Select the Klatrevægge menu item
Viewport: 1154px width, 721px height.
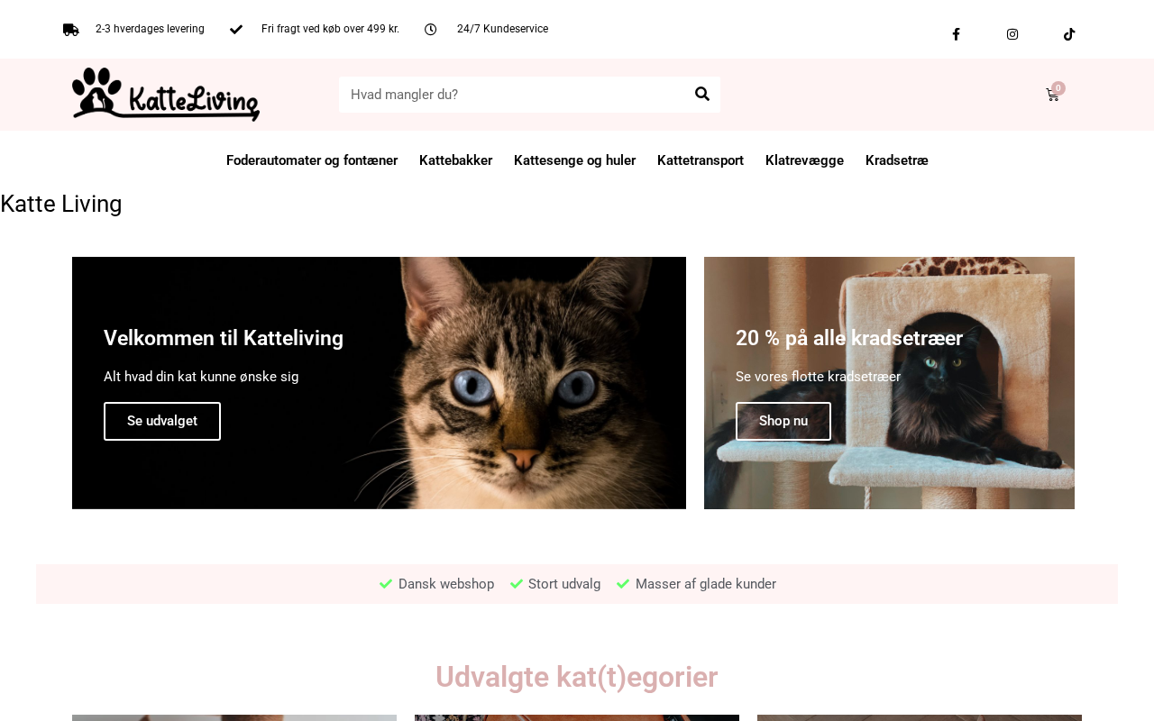click(x=804, y=160)
